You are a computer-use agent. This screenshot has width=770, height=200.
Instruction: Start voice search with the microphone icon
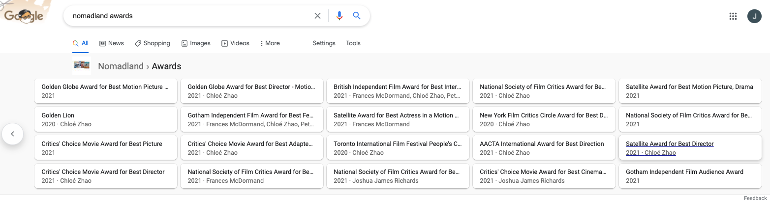[339, 16]
